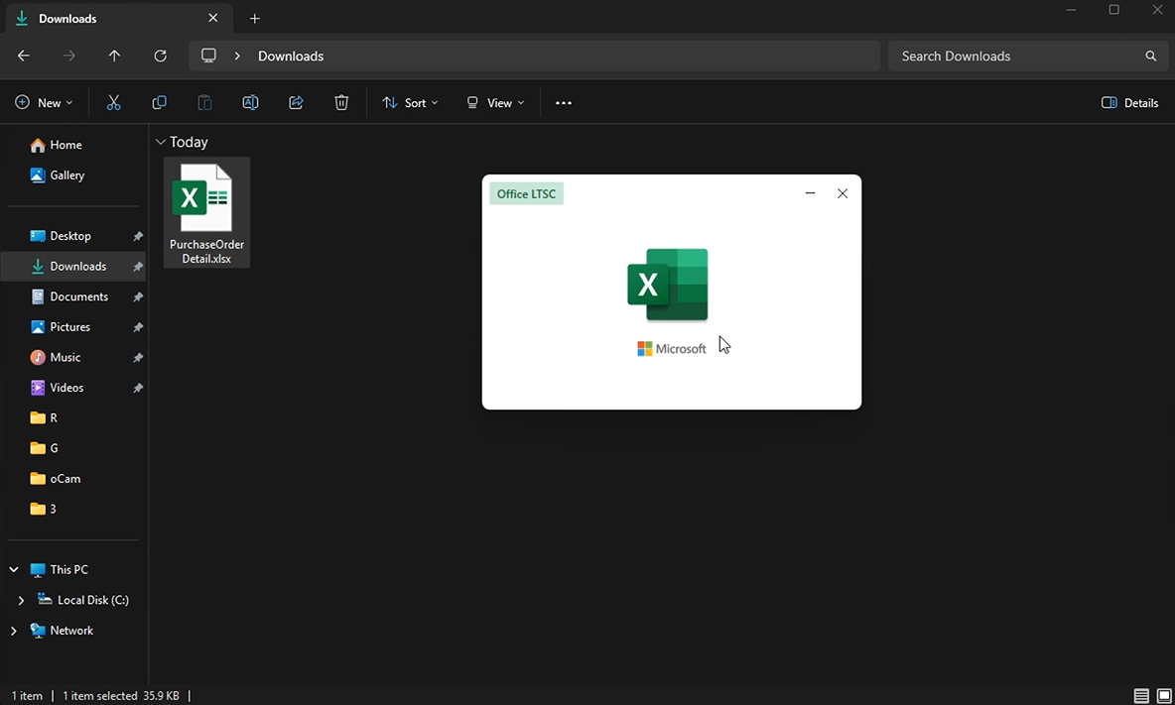Expand Local Disk (C:) tree node
This screenshot has height=705, width=1175.
point(21,600)
